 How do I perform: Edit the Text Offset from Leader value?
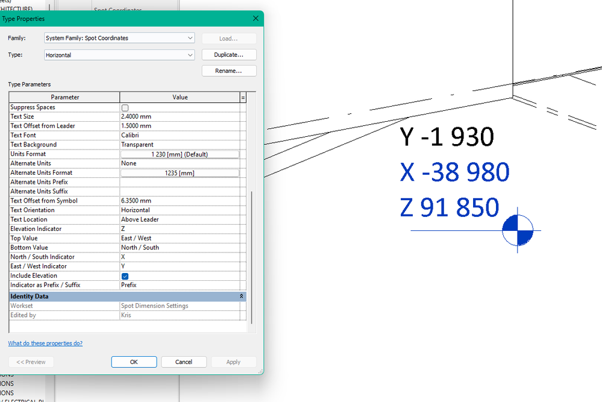180,125
